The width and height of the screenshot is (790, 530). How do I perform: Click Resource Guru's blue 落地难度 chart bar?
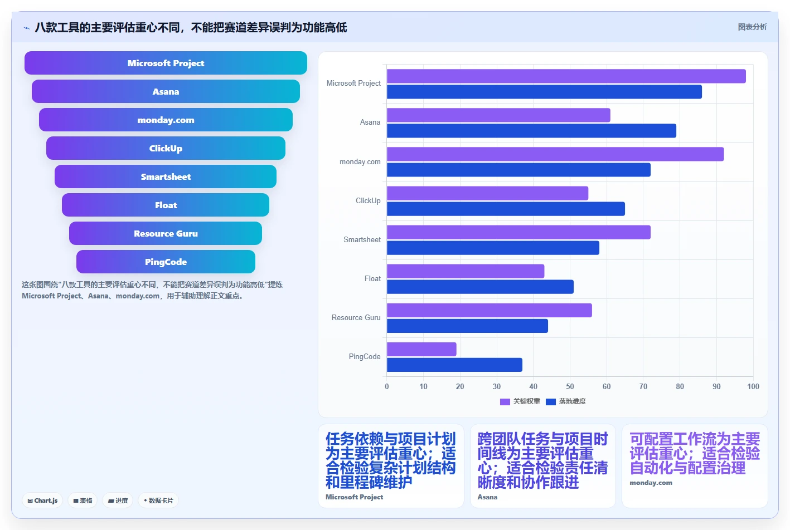pyautogui.click(x=467, y=326)
